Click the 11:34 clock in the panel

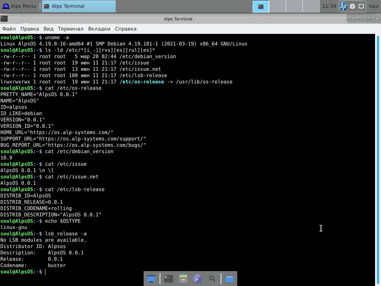coord(329,6)
